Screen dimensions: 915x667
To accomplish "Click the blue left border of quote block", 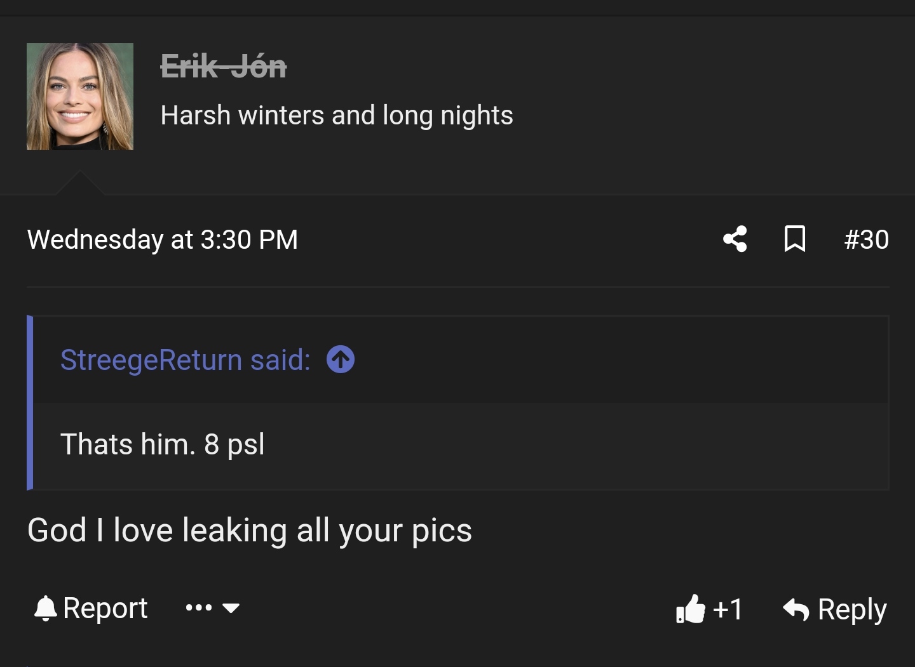I will [x=30, y=402].
